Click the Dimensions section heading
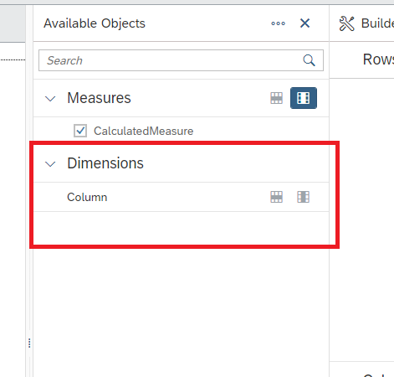Viewport: 394px width, 377px height. [x=105, y=163]
